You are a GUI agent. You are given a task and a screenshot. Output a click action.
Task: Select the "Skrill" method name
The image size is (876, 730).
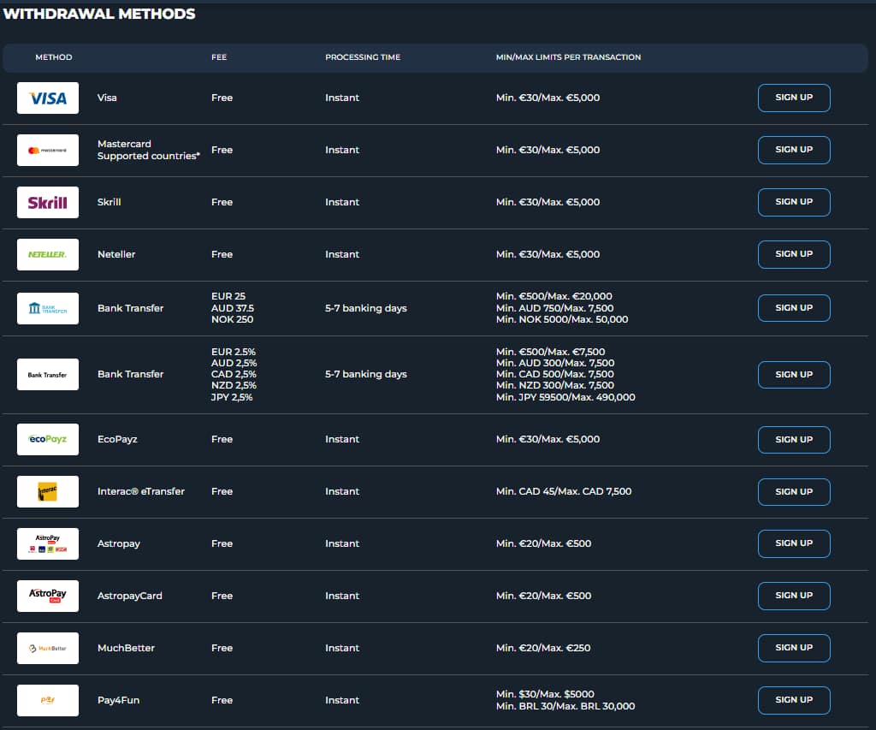[109, 202]
